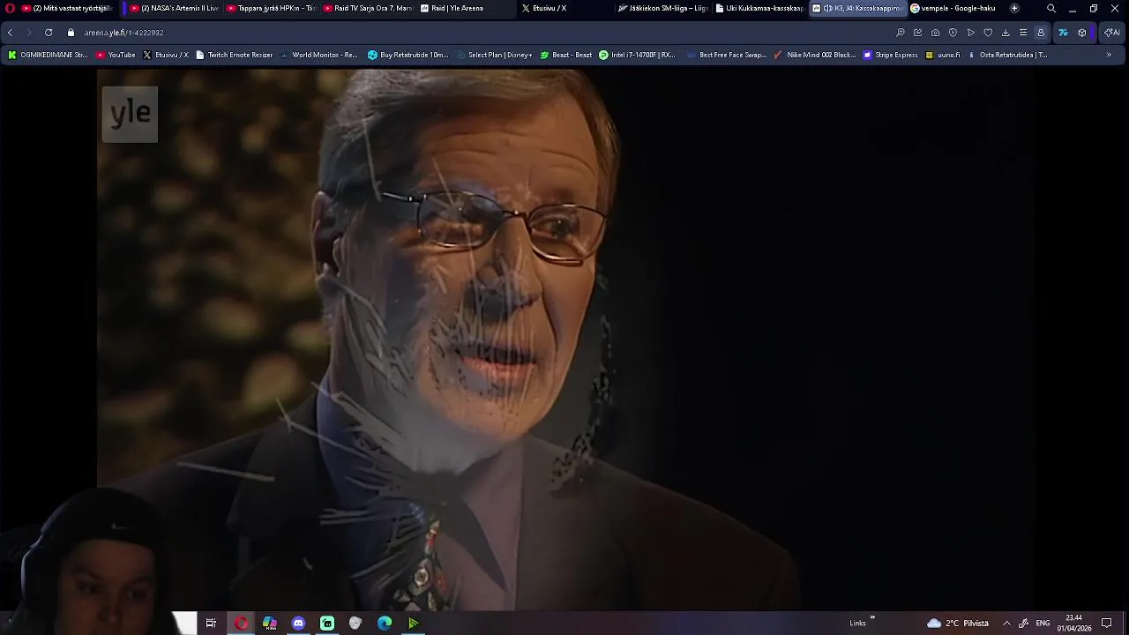
Task: Switch to Jääkiekon SM-liiga tab
Action: [x=663, y=8]
